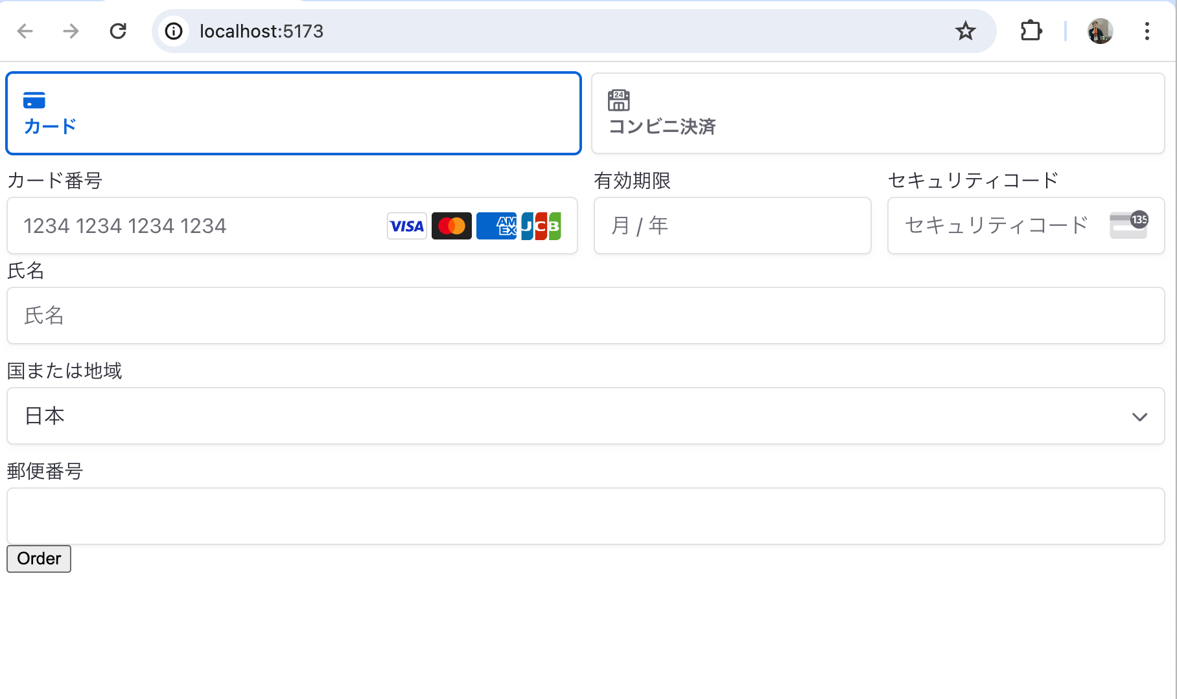This screenshot has height=699, width=1177.
Task: Reload the localhost page
Action: point(118,31)
